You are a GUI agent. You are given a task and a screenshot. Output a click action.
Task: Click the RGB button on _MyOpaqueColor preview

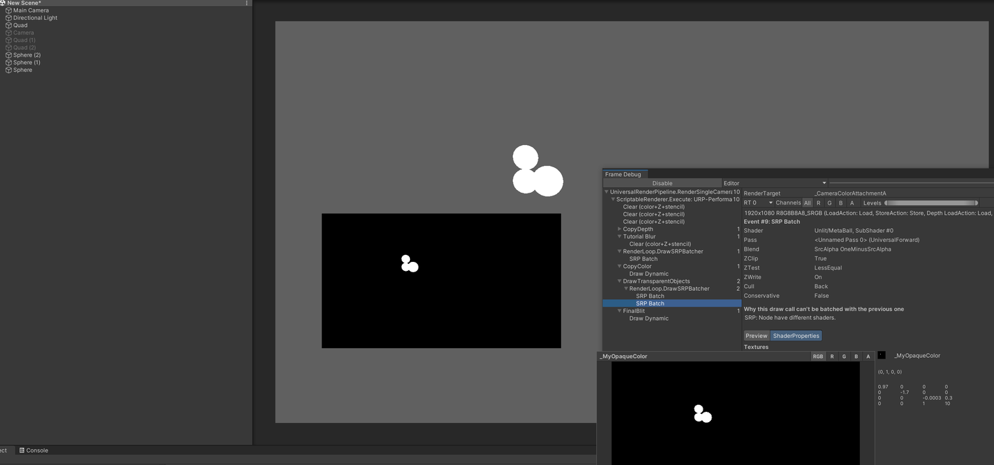pos(819,356)
